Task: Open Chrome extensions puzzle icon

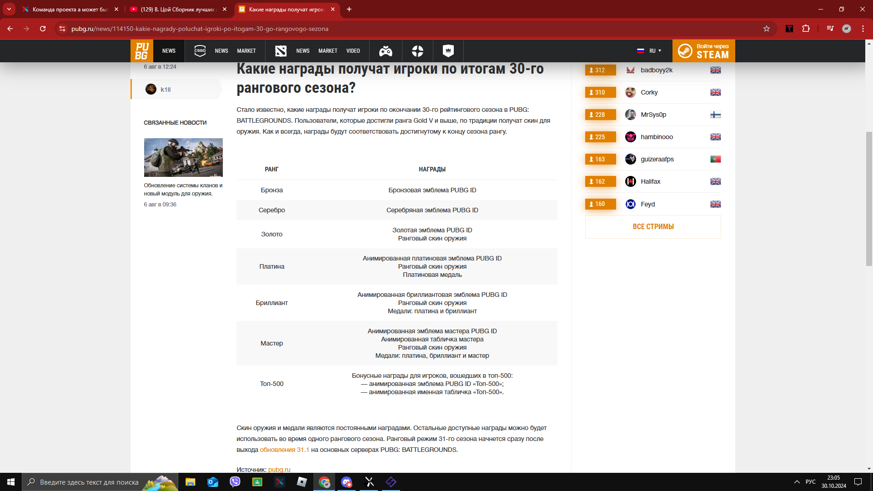Action: [806, 29]
